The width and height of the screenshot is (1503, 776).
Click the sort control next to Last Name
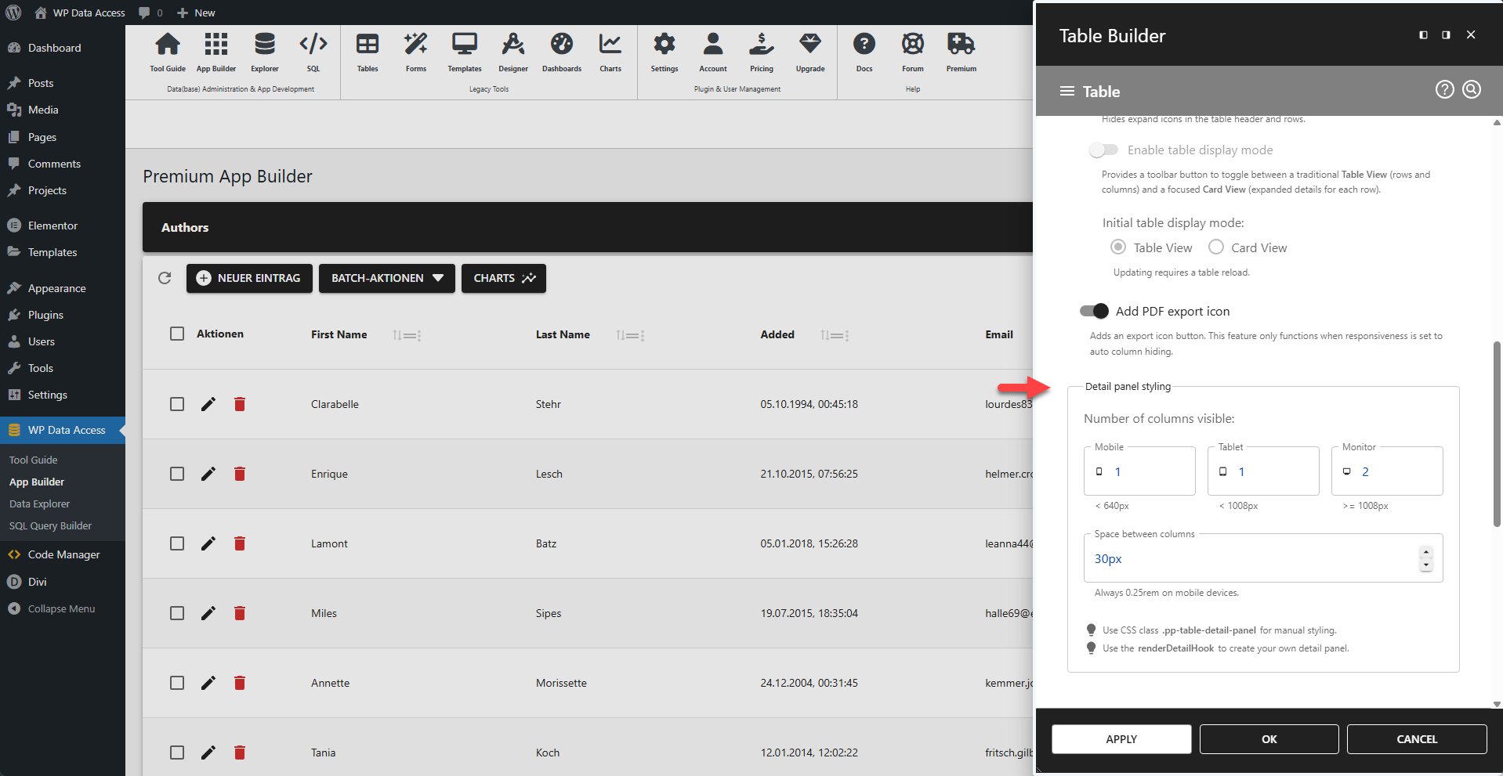pos(630,335)
